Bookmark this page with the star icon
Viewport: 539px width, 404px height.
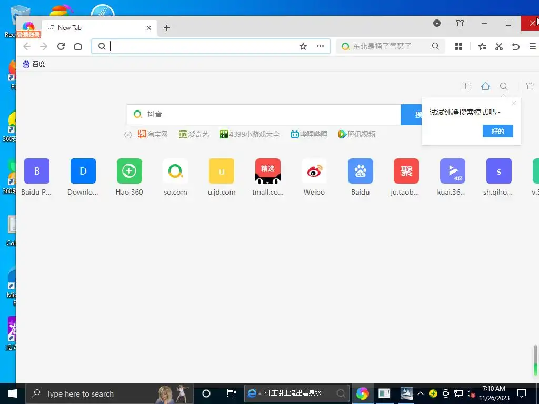point(303,46)
